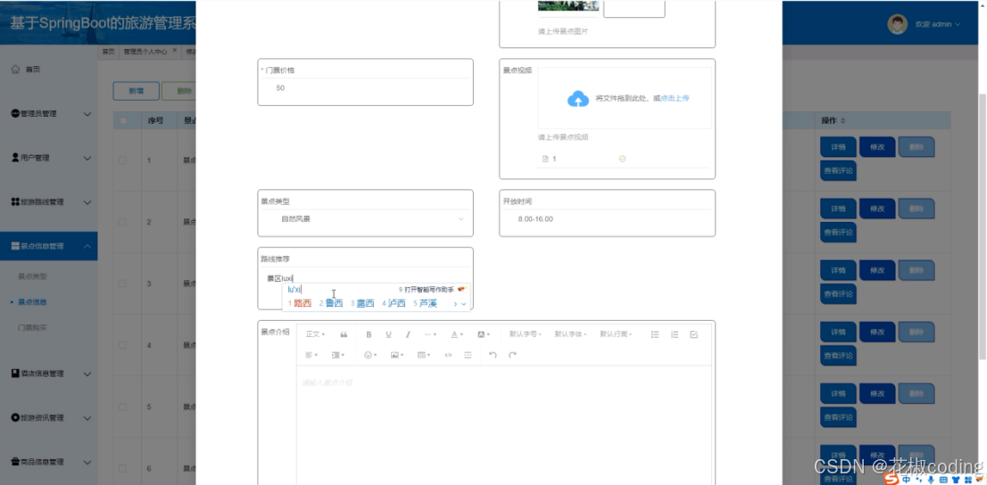Check the checkbox for row 4

tap(123, 345)
